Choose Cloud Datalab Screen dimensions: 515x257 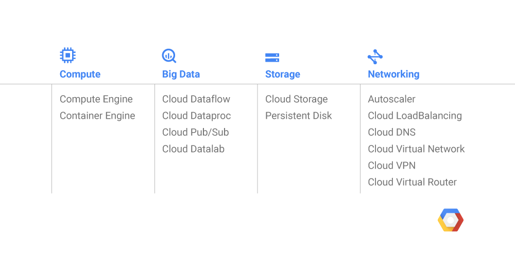[194, 149]
